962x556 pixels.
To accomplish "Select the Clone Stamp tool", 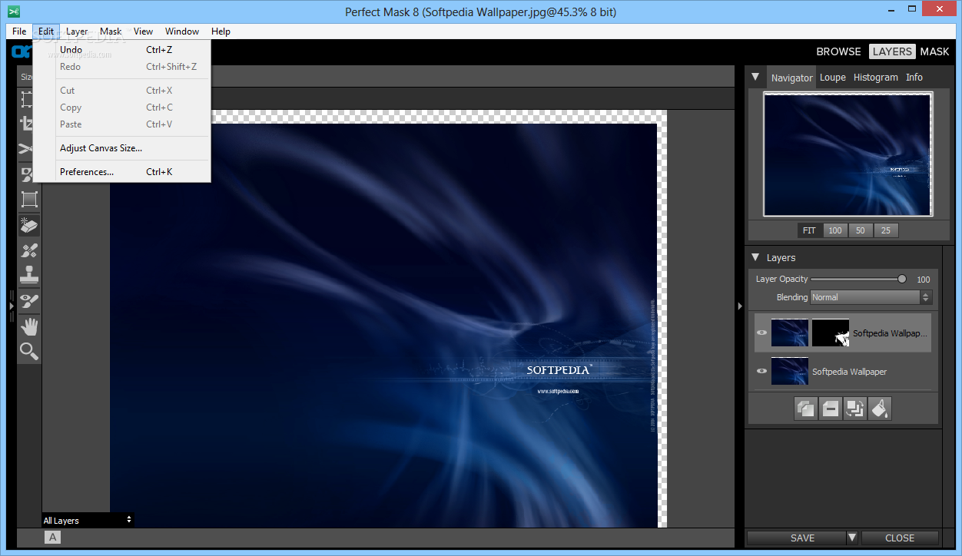I will click(28, 275).
